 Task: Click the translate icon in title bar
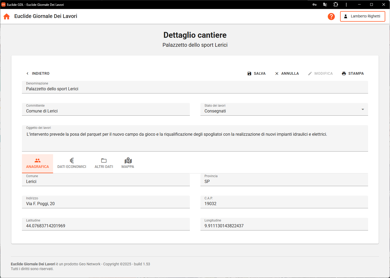325,4
